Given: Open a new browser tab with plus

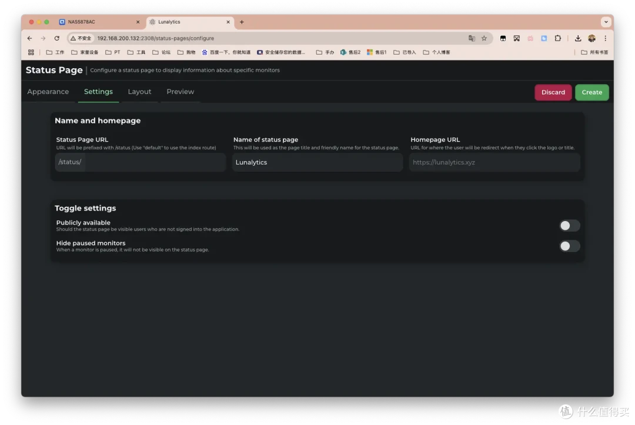Looking at the screenshot, I should pos(242,22).
